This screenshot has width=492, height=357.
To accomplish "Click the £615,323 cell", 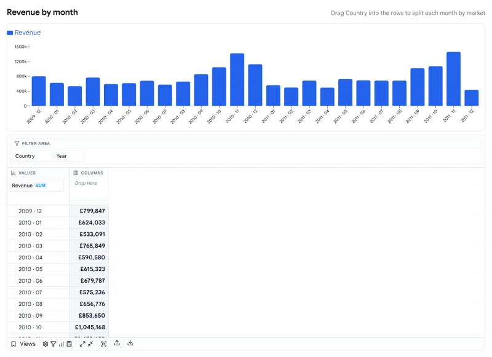I will (x=89, y=269).
